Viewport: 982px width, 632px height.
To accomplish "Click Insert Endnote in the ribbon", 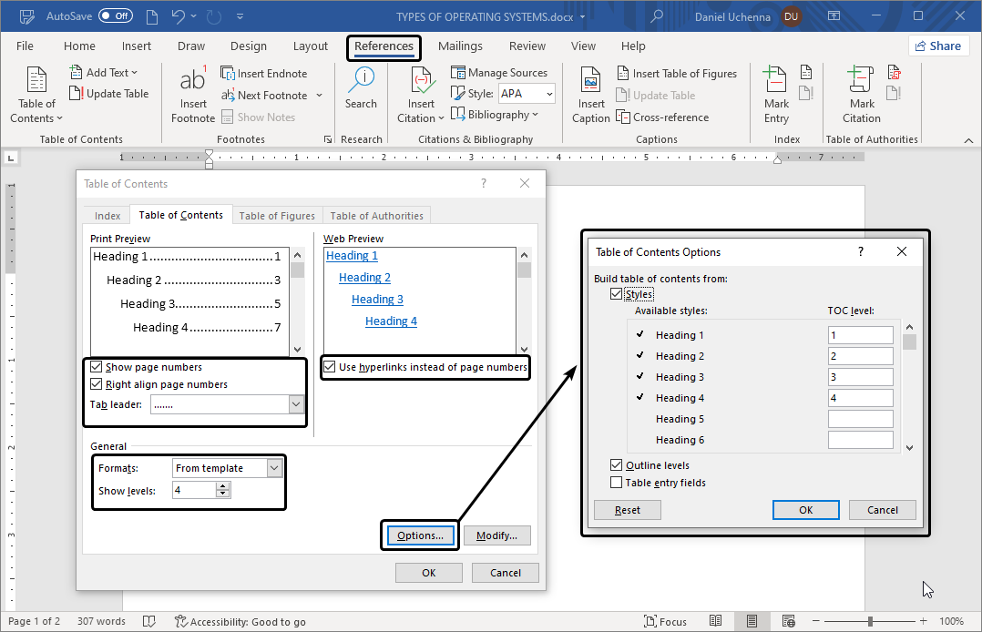I will (x=263, y=74).
